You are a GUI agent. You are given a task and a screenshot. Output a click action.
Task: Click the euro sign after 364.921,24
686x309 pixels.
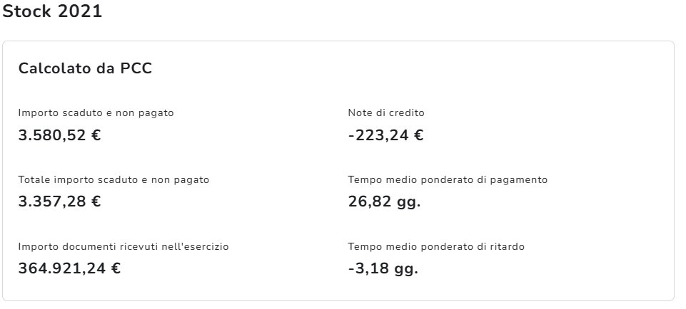point(115,268)
